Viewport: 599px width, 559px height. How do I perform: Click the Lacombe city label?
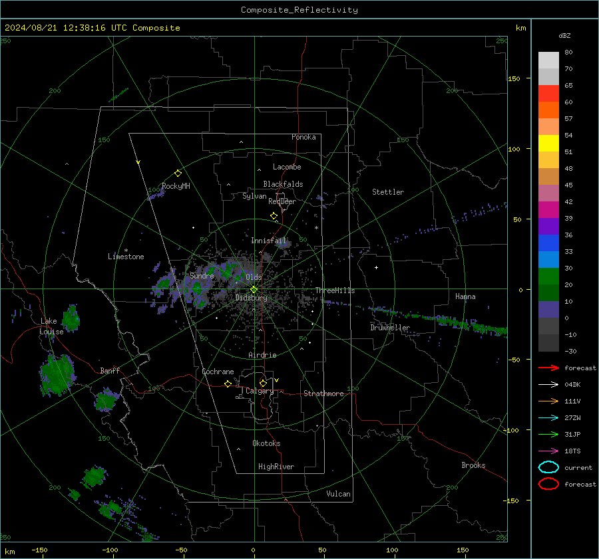287,167
